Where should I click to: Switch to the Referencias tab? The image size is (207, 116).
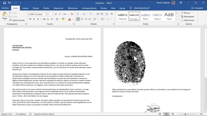pyautogui.click(x=73, y=8)
